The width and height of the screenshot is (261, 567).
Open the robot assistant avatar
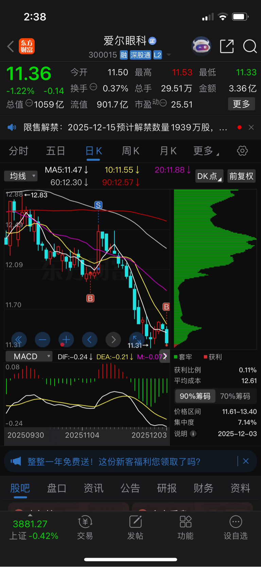click(x=202, y=46)
